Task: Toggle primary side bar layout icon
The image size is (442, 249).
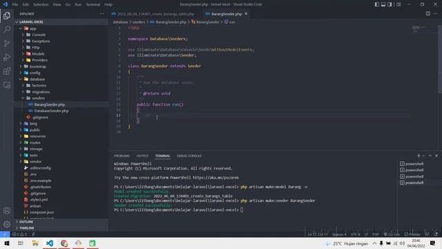Action: (x=376, y=4)
